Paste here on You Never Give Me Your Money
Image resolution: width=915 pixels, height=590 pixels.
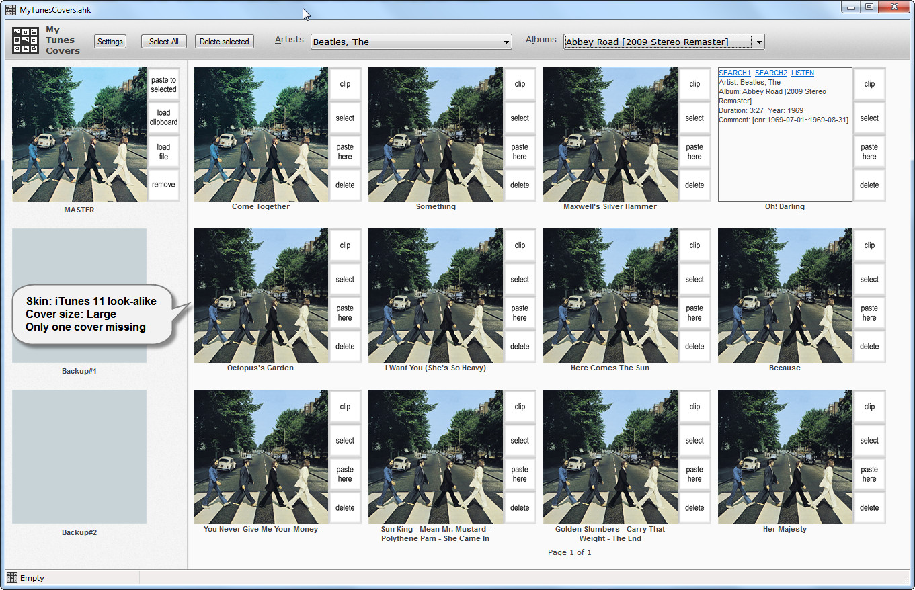click(x=345, y=474)
